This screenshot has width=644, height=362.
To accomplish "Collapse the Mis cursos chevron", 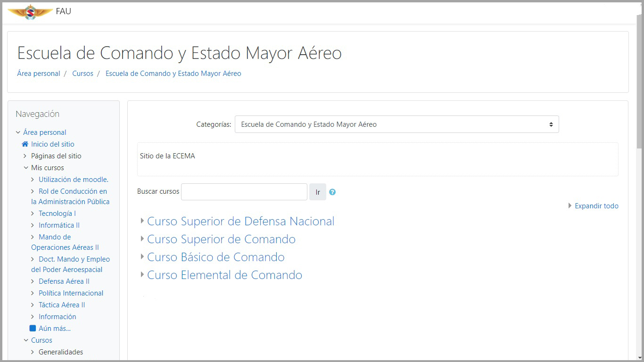I will pyautogui.click(x=26, y=168).
